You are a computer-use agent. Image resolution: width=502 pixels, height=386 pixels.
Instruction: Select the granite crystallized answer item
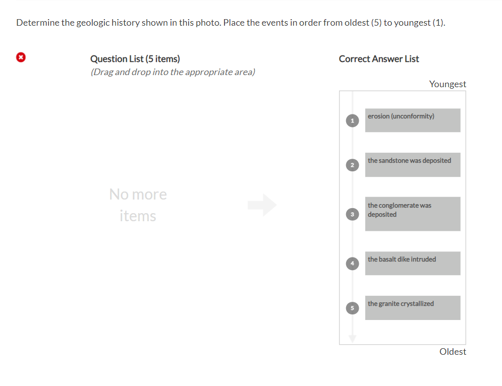click(x=413, y=308)
